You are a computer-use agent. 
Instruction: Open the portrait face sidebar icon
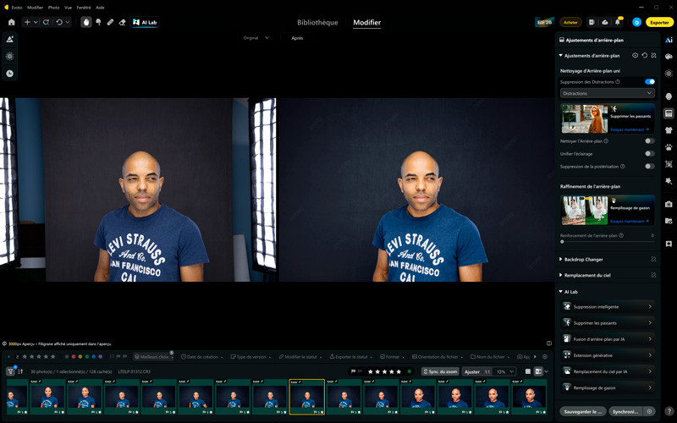[x=669, y=96]
